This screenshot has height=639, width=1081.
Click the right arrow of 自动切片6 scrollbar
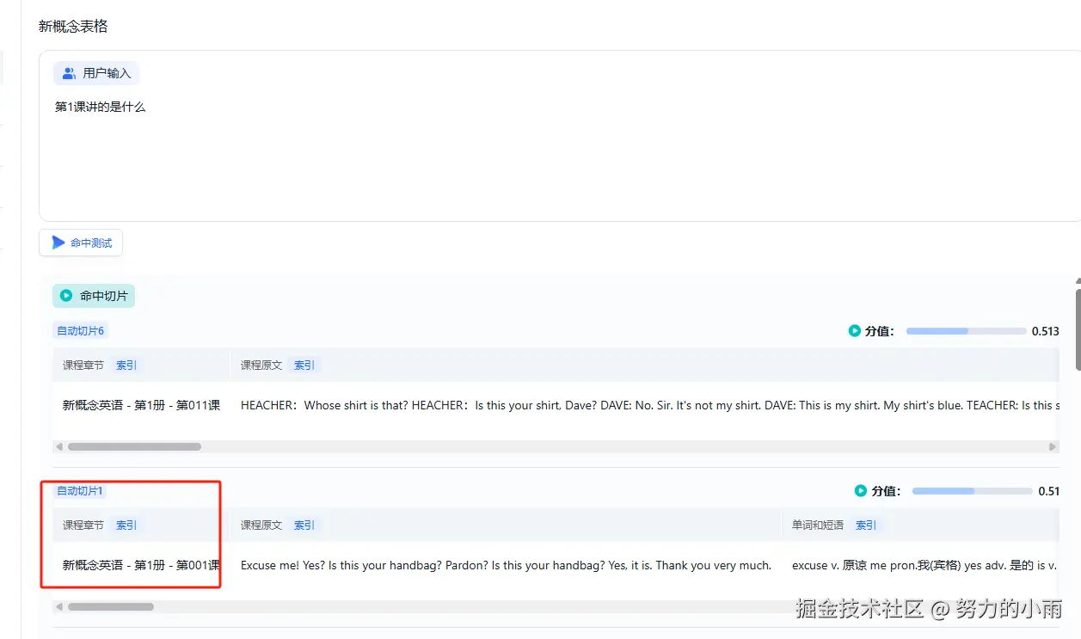[x=1053, y=447]
